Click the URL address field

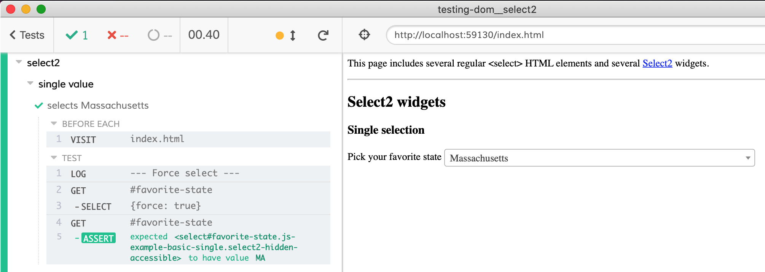571,35
